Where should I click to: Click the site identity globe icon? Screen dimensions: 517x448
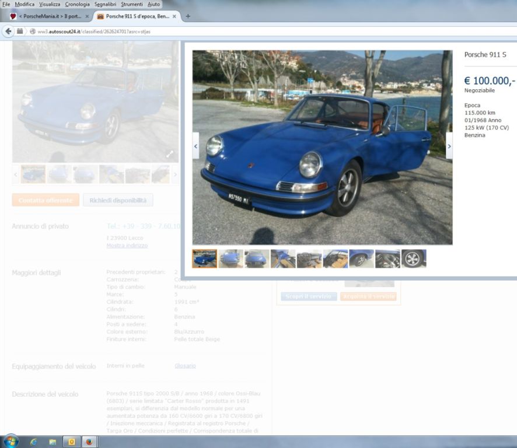[32, 32]
